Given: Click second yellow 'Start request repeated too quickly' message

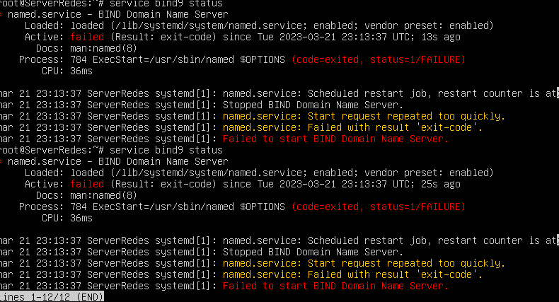Looking at the screenshot, I should point(364,263).
